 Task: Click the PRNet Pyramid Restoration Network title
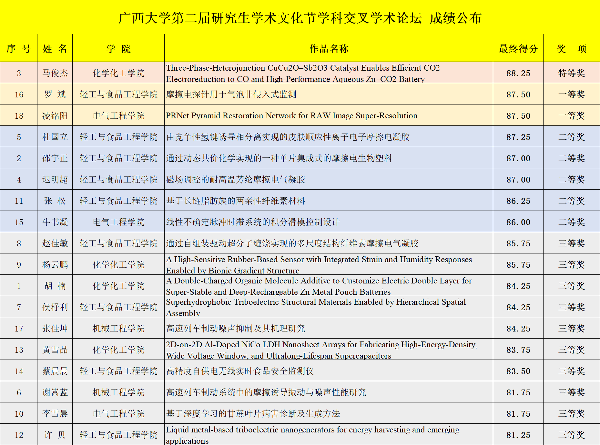291,116
